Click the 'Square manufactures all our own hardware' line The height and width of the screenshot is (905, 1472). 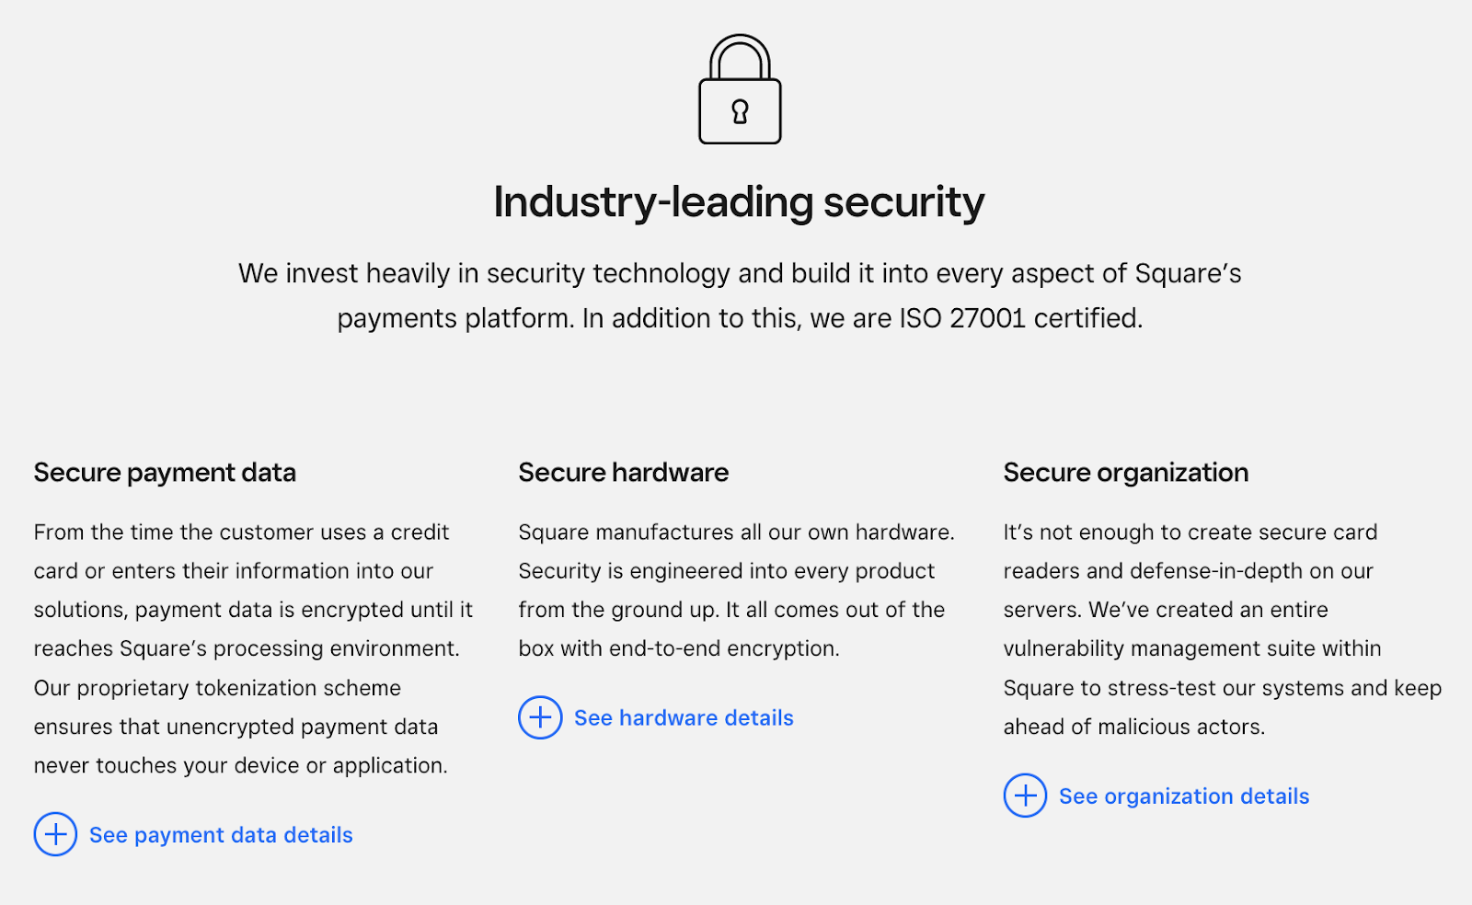click(x=736, y=533)
